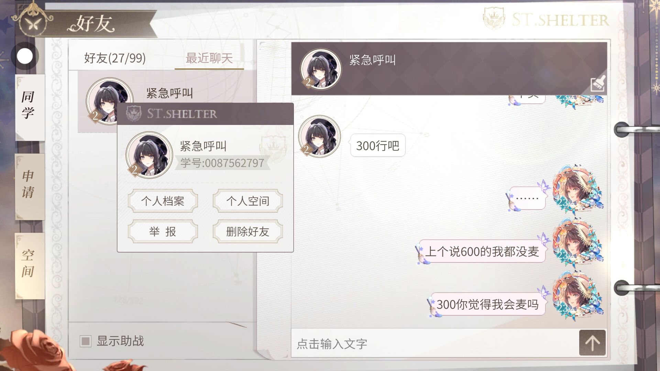The image size is (660, 371).
Task: Click sender avatar beside 300行吧 message
Action: [319, 136]
